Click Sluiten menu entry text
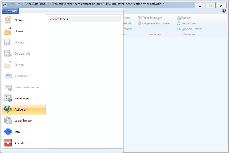 [19, 65]
